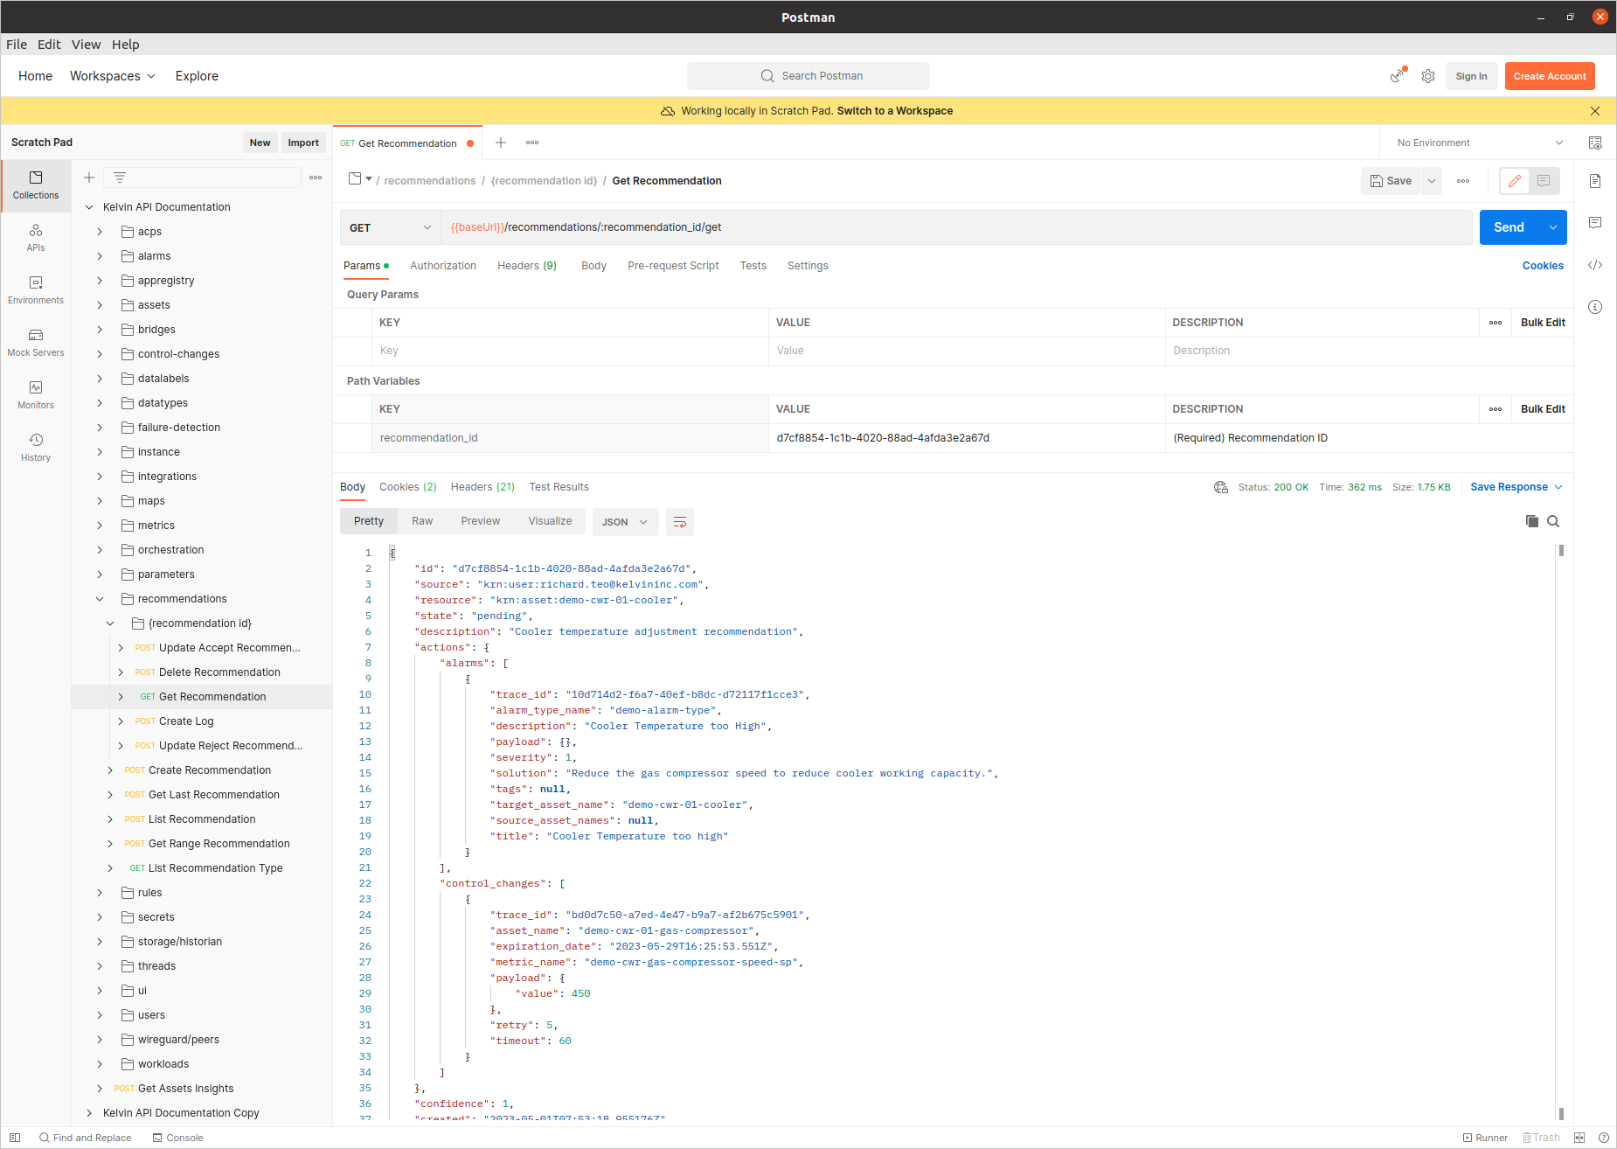Screen dimensions: 1617x1149
Task: View the Monitors panel
Action: [35, 394]
